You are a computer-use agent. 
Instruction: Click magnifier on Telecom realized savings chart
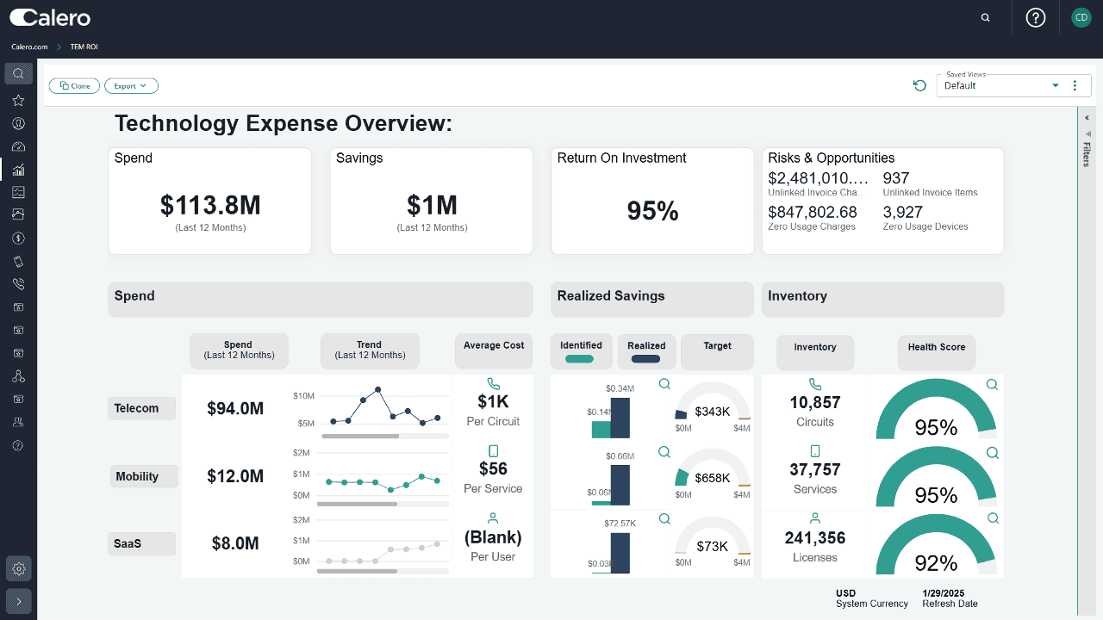coord(664,384)
